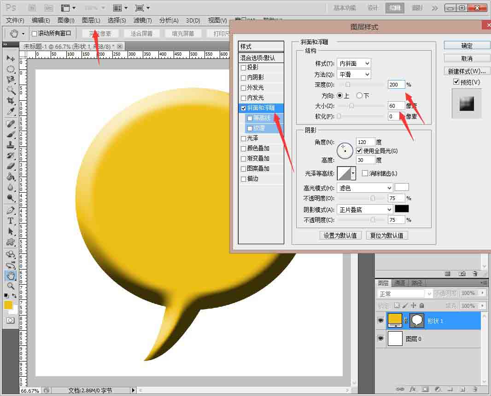The width and height of the screenshot is (491, 396).
Task: Select the Path Selection tool
Action: [x=11, y=231]
